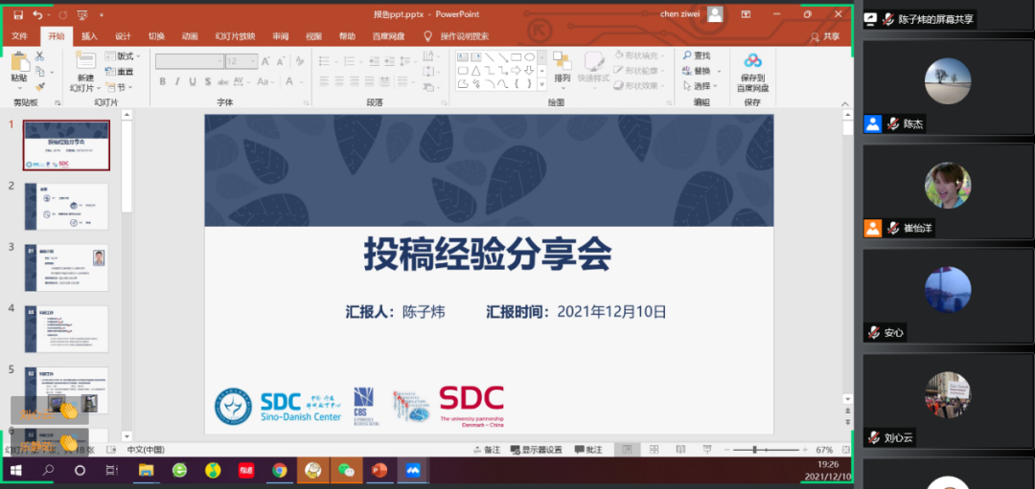Image resolution: width=1035 pixels, height=489 pixels.
Task: Click zoom in plus on status bar
Action: tap(805, 450)
